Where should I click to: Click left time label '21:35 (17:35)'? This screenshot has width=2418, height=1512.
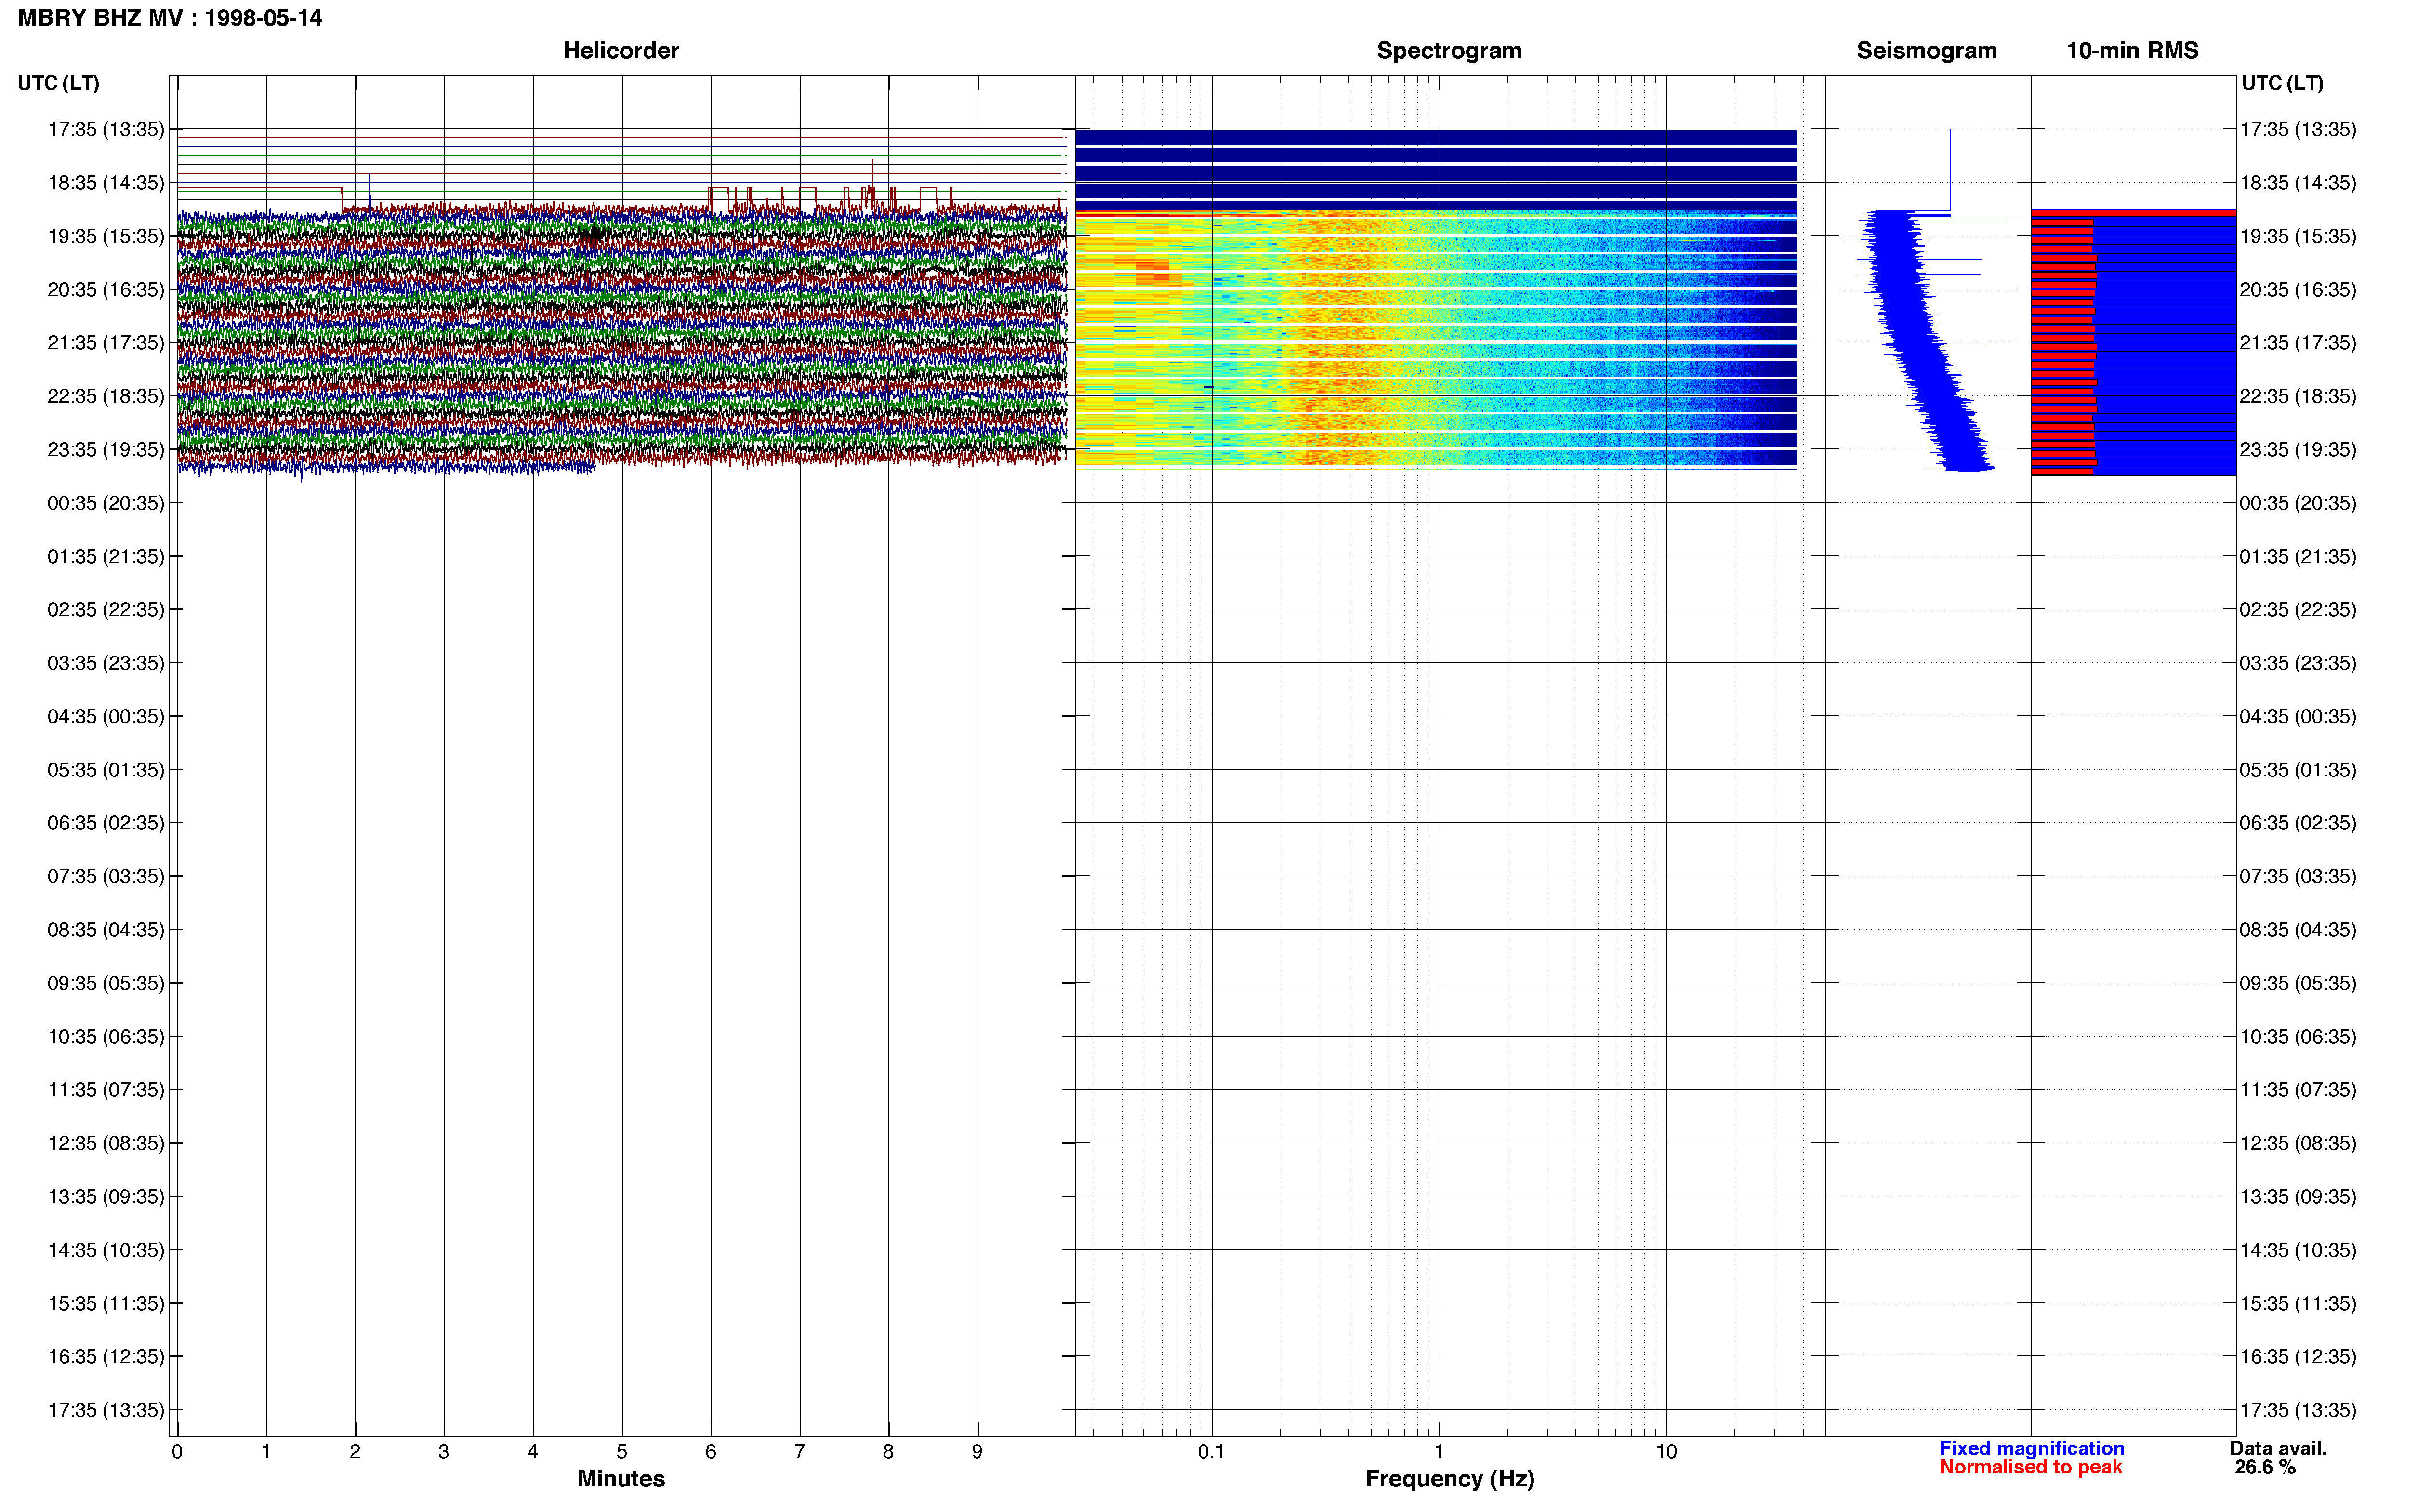point(106,343)
